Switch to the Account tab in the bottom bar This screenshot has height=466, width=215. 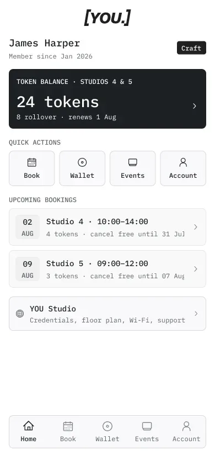186,432
